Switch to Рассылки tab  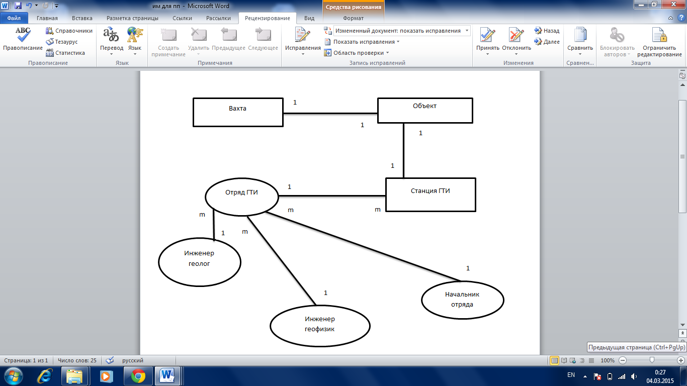click(x=218, y=18)
